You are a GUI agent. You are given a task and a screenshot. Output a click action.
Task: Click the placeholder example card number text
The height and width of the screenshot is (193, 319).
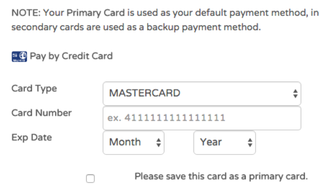[166, 118]
